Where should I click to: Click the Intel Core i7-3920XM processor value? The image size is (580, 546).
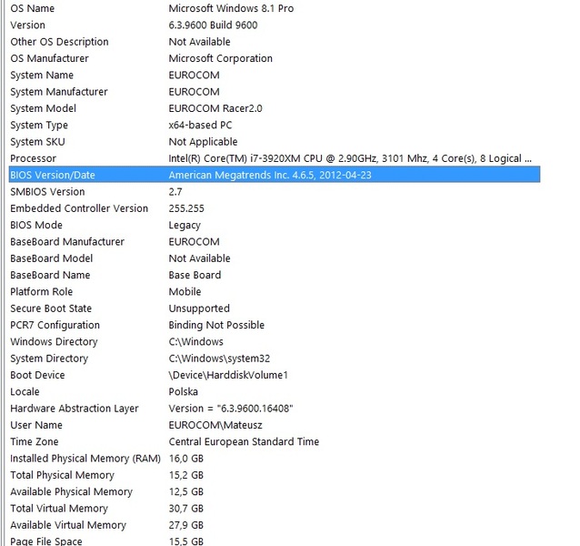[x=350, y=158]
